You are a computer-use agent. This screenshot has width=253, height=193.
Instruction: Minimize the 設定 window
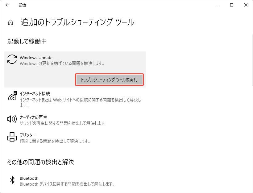(x=218, y=5)
